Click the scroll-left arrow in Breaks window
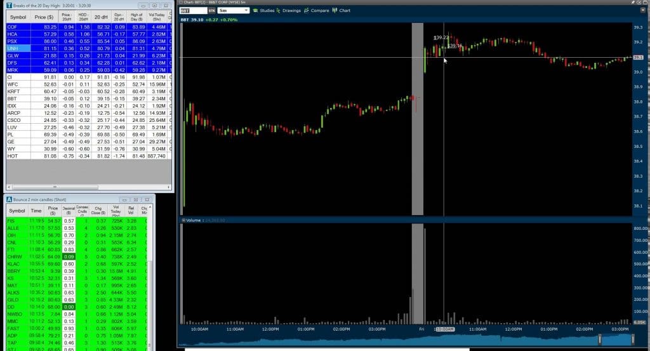Image resolution: width=650 pixels, height=351 pixels. (x=9, y=187)
